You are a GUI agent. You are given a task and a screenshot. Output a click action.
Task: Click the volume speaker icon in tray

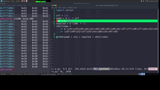tap(143, 1)
